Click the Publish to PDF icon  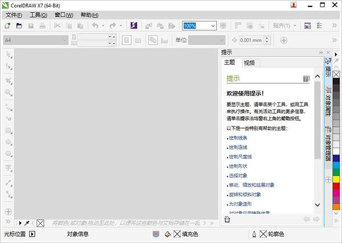(172, 26)
